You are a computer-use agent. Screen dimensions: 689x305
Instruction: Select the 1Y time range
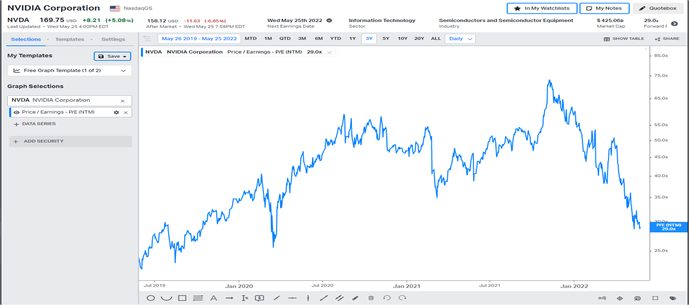tap(352, 39)
